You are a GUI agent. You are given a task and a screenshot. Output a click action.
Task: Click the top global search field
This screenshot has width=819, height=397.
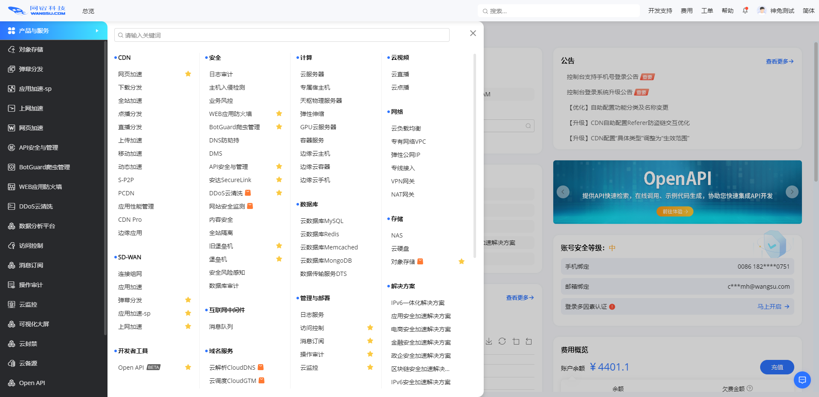pyautogui.click(x=559, y=11)
